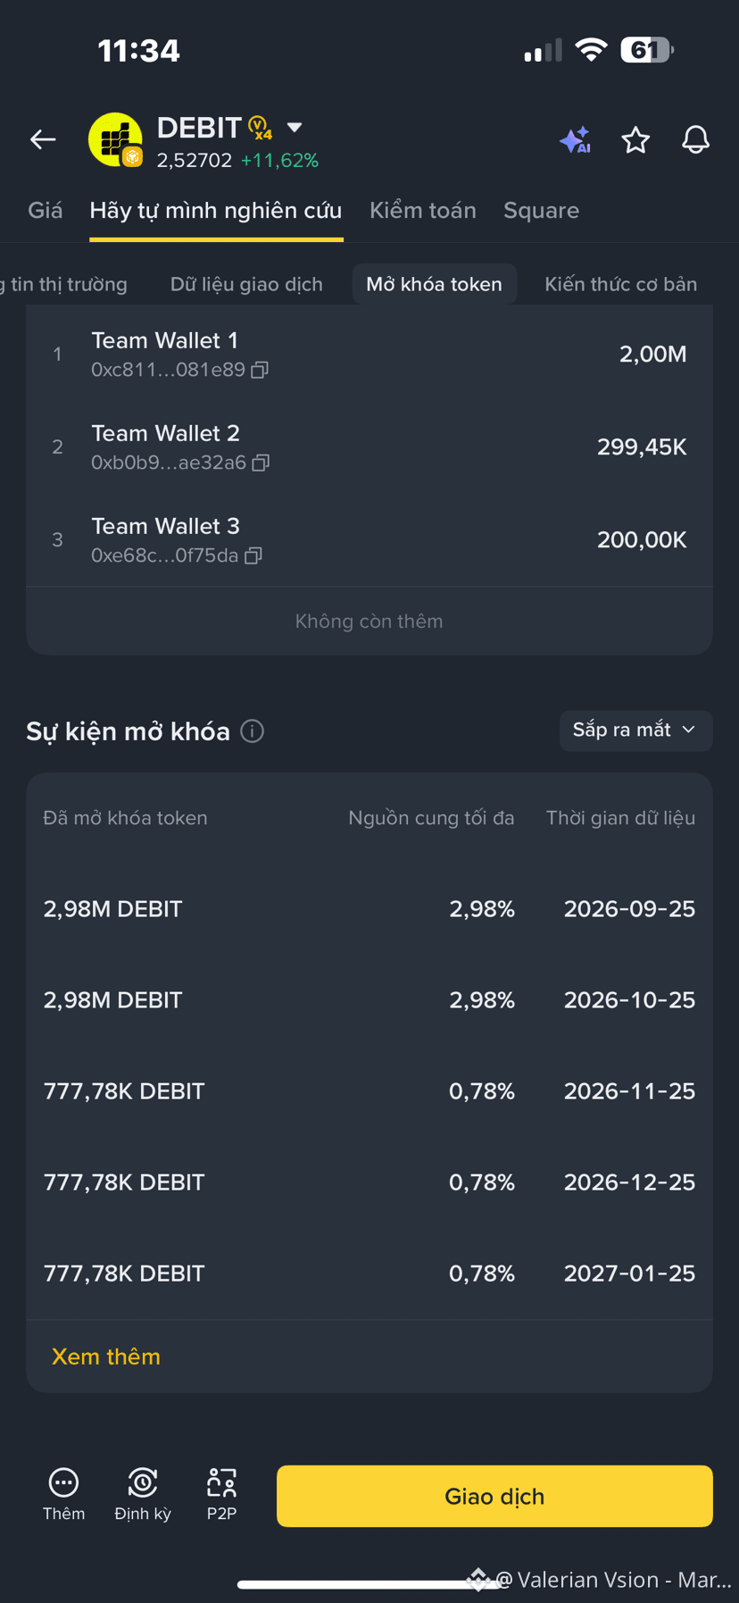Copy Team Wallet 3 address
This screenshot has width=739, height=1603.
click(x=253, y=555)
